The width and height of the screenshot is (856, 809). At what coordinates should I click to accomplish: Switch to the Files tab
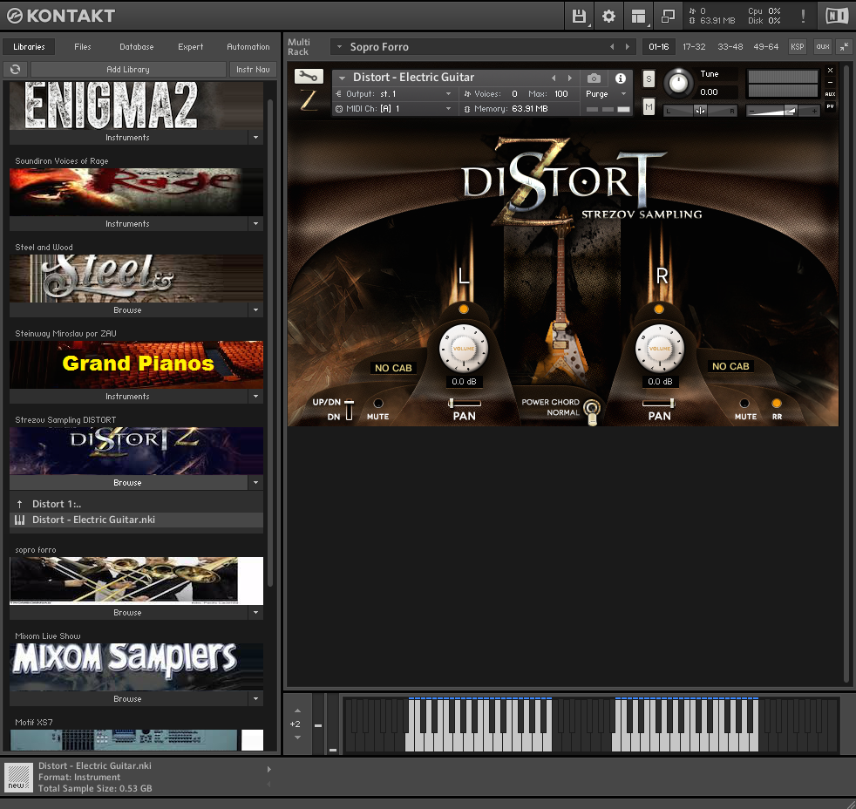click(x=83, y=47)
